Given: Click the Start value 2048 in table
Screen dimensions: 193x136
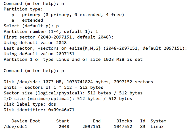Looking at the screenshot, I should (64, 126).
